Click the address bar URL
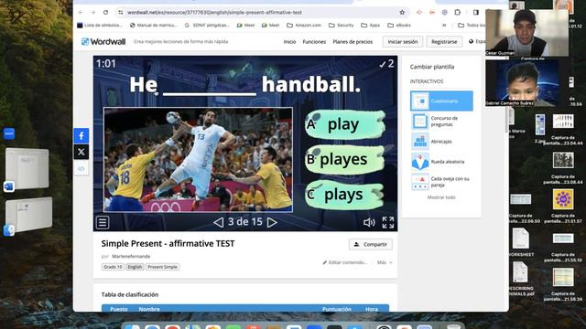Screen dimensions: 586x329 [214, 12]
